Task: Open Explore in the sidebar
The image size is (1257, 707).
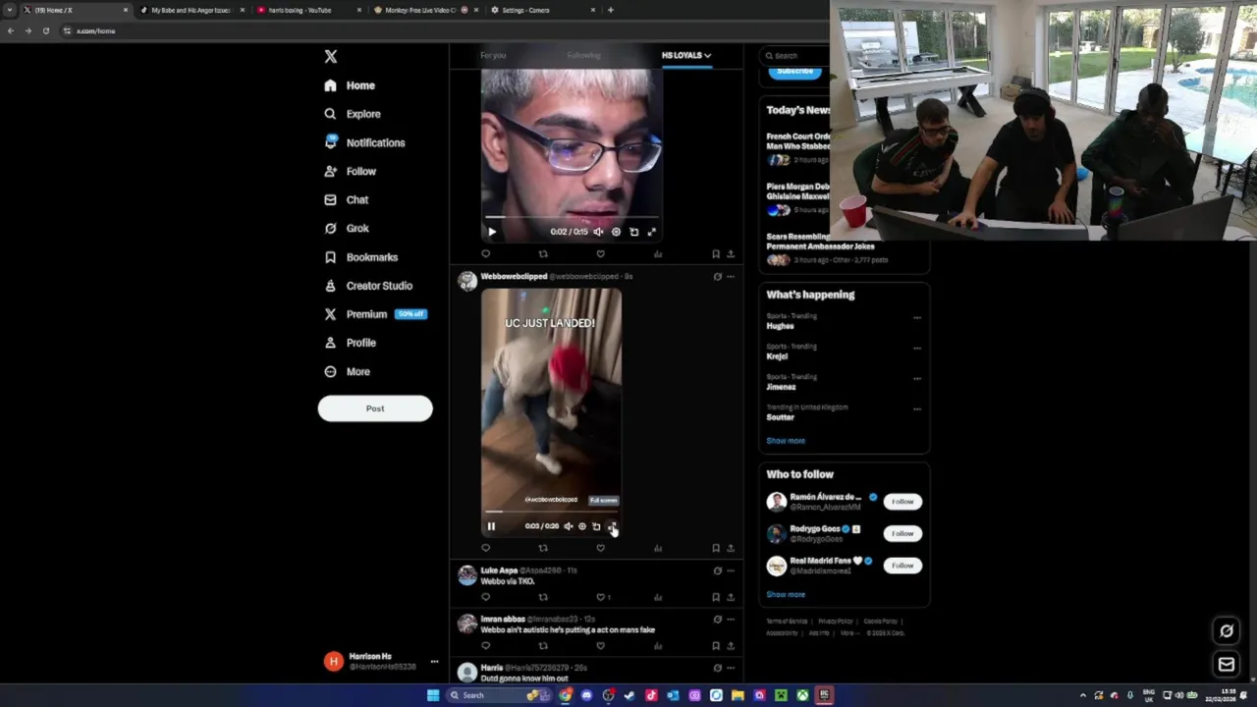Action: pyautogui.click(x=352, y=114)
